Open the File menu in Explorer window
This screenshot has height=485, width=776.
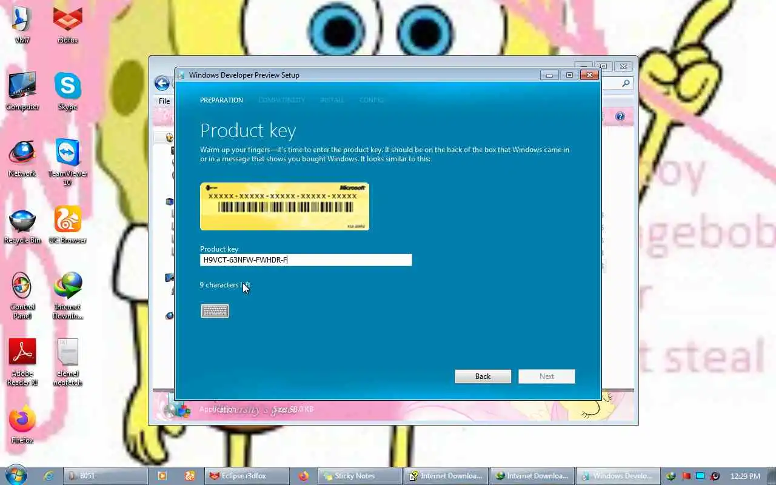pos(164,101)
